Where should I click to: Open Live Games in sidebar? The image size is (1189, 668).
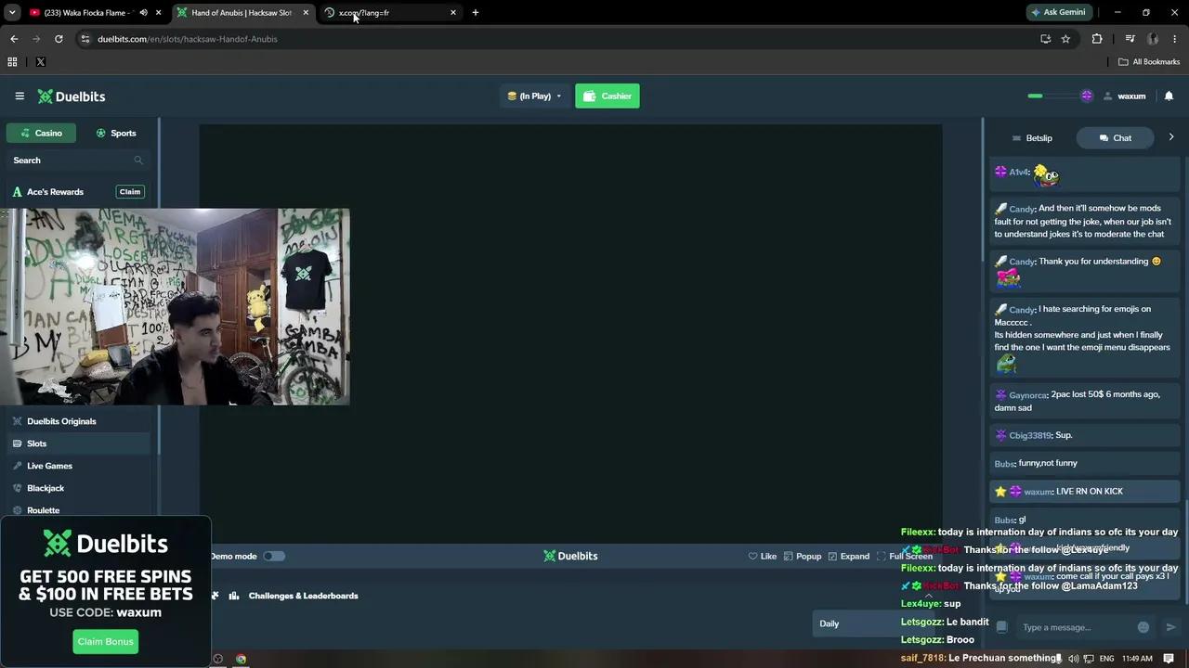(x=49, y=466)
